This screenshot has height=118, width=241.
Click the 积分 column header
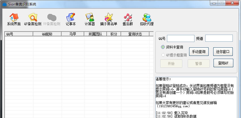point(114,34)
